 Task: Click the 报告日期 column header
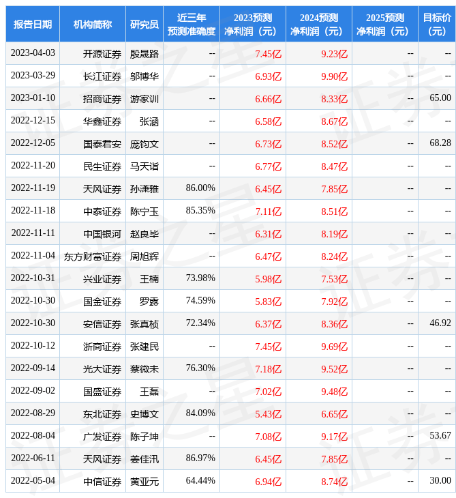coord(33,24)
